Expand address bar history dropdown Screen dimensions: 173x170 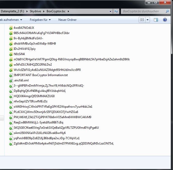110,11
